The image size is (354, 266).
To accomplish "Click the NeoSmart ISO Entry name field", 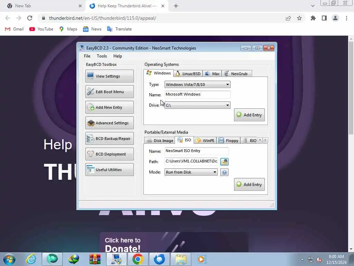I will [x=196, y=151].
